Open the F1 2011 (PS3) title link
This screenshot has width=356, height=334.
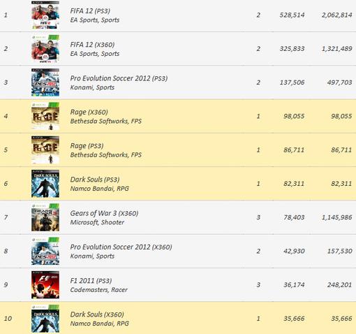click(x=91, y=281)
